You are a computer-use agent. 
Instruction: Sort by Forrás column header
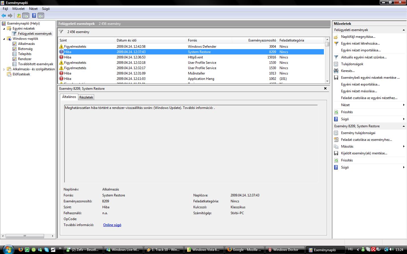point(209,40)
